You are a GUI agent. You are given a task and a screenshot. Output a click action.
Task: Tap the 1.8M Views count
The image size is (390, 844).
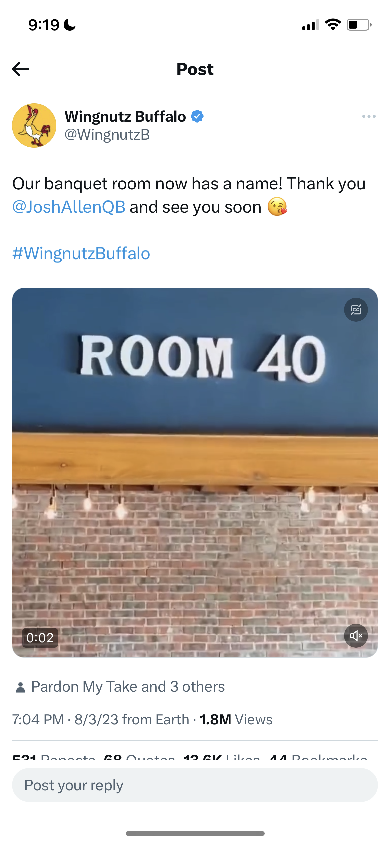236,719
